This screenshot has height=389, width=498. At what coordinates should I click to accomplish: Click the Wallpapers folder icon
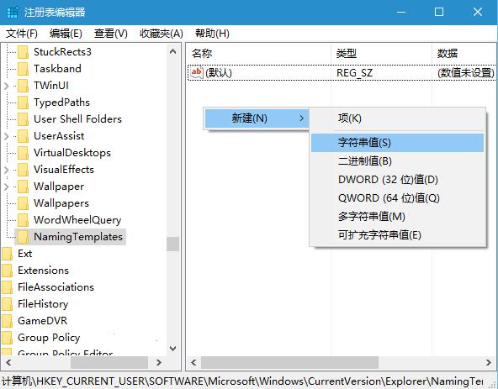point(23,203)
